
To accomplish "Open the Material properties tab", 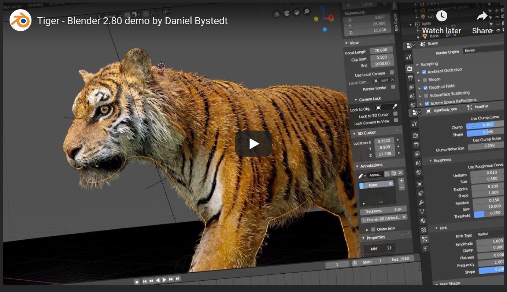I will pos(423,221).
